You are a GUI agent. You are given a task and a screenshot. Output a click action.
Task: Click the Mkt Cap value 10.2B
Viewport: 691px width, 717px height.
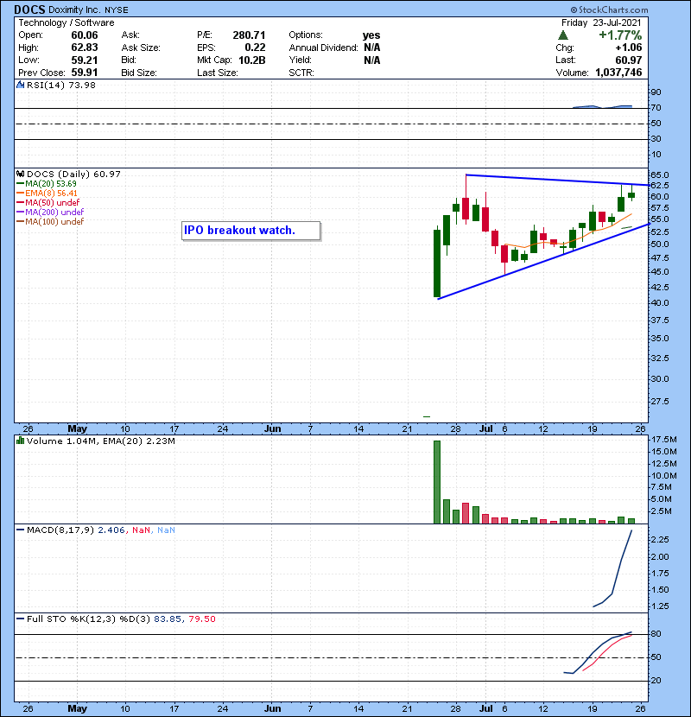(x=252, y=60)
